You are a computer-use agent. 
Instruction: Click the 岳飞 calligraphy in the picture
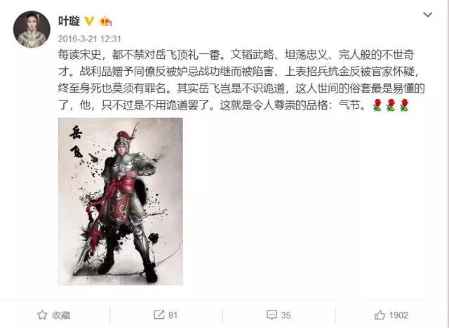point(76,143)
